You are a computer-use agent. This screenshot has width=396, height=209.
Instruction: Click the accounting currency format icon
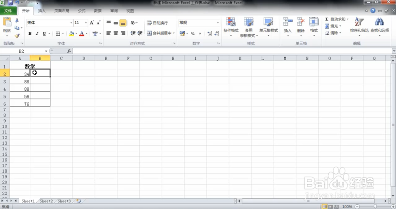182,33
